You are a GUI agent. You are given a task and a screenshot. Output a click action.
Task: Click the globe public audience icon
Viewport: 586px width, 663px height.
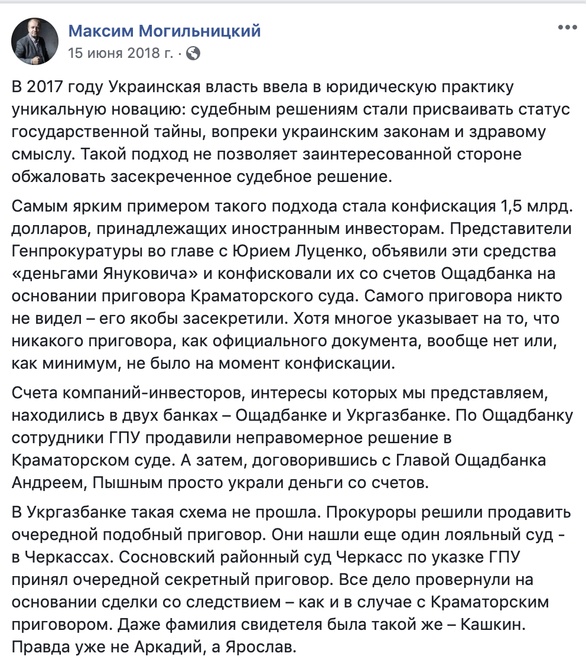[x=193, y=54]
